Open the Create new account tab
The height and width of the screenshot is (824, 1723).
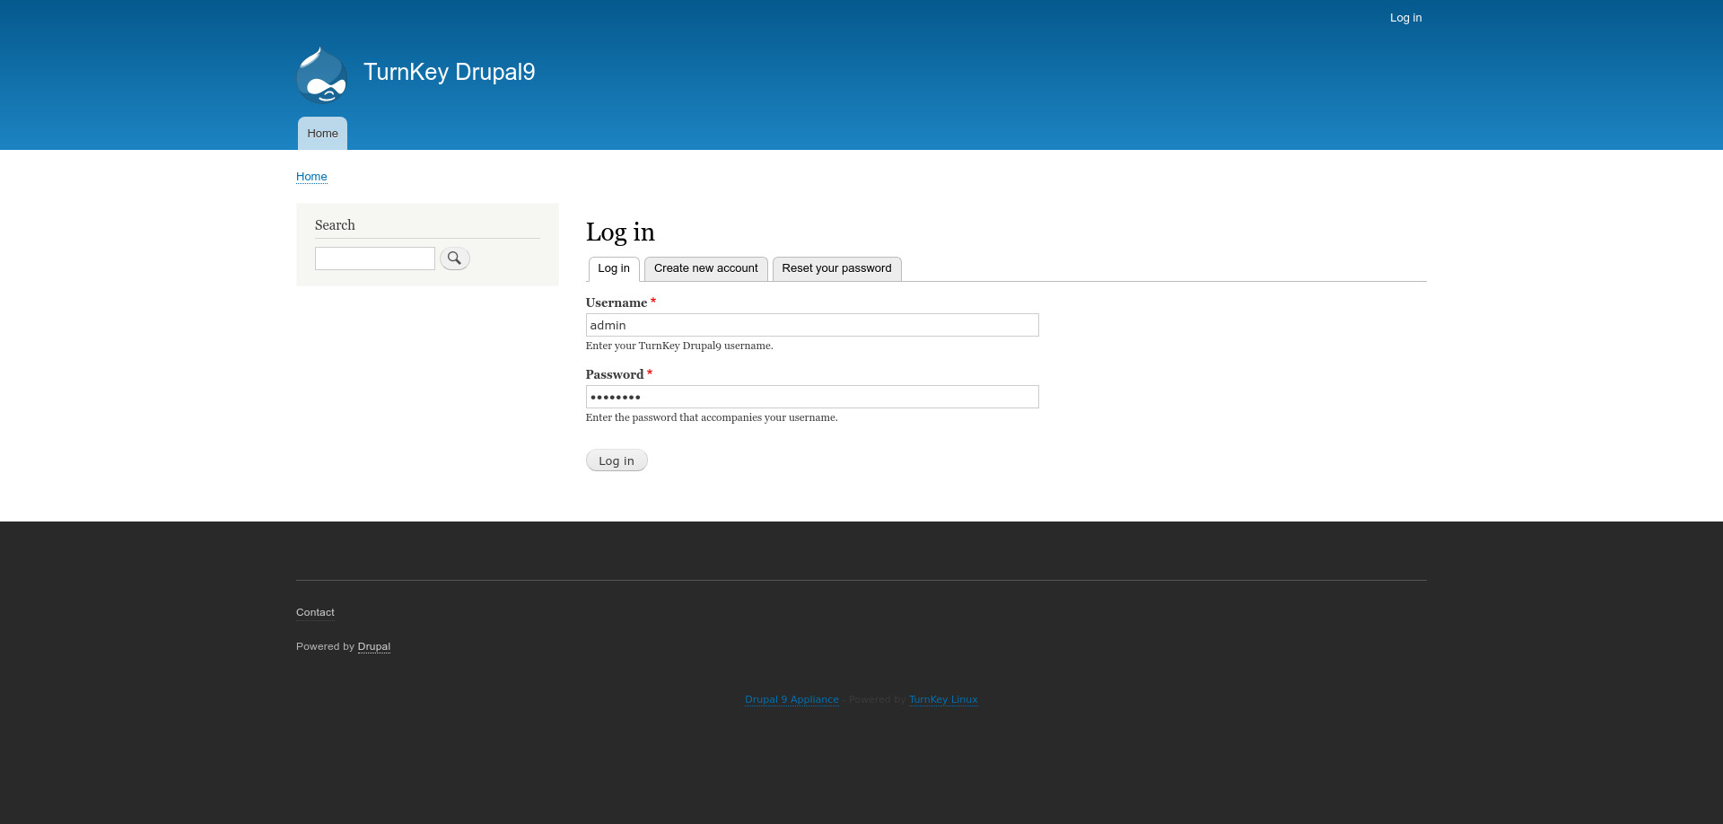point(705,268)
